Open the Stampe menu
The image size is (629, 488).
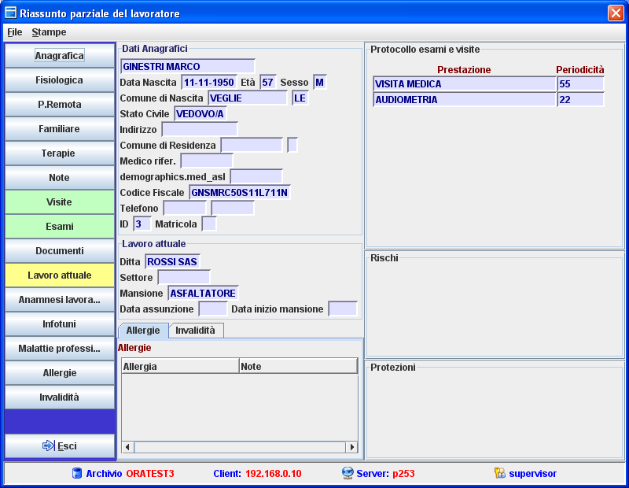pyautogui.click(x=49, y=32)
